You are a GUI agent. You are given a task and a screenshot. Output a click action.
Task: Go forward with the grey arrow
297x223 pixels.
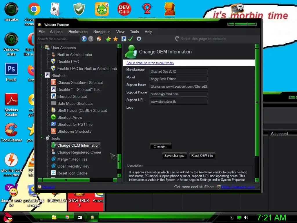[91, 39]
